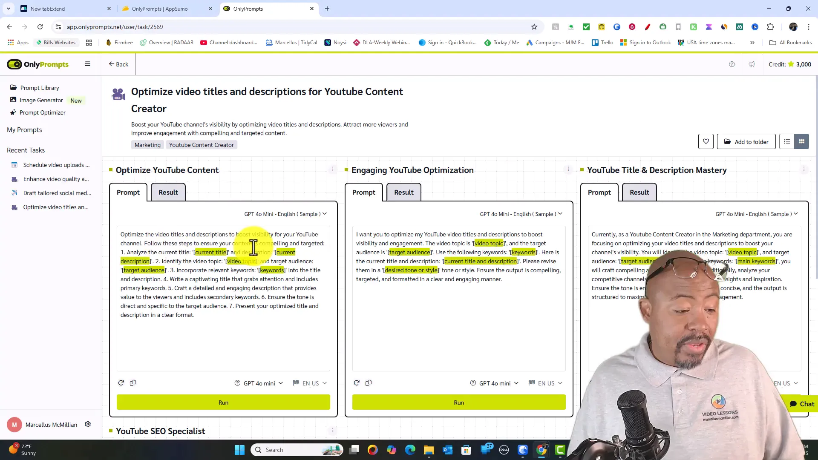Click the Marketing tag

click(147, 145)
